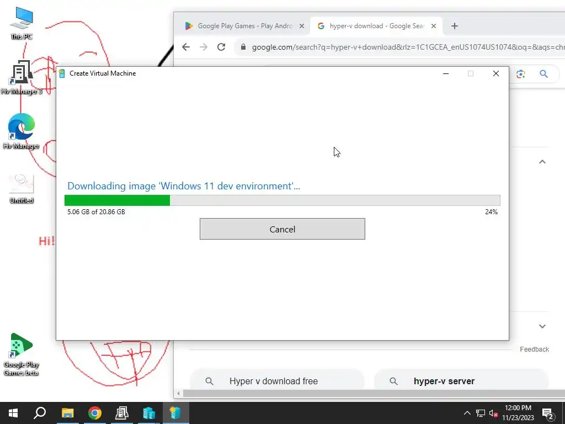The image size is (565, 424).
Task: Select the active Create Virtual Machine taskbar icon
Action: pos(175,413)
